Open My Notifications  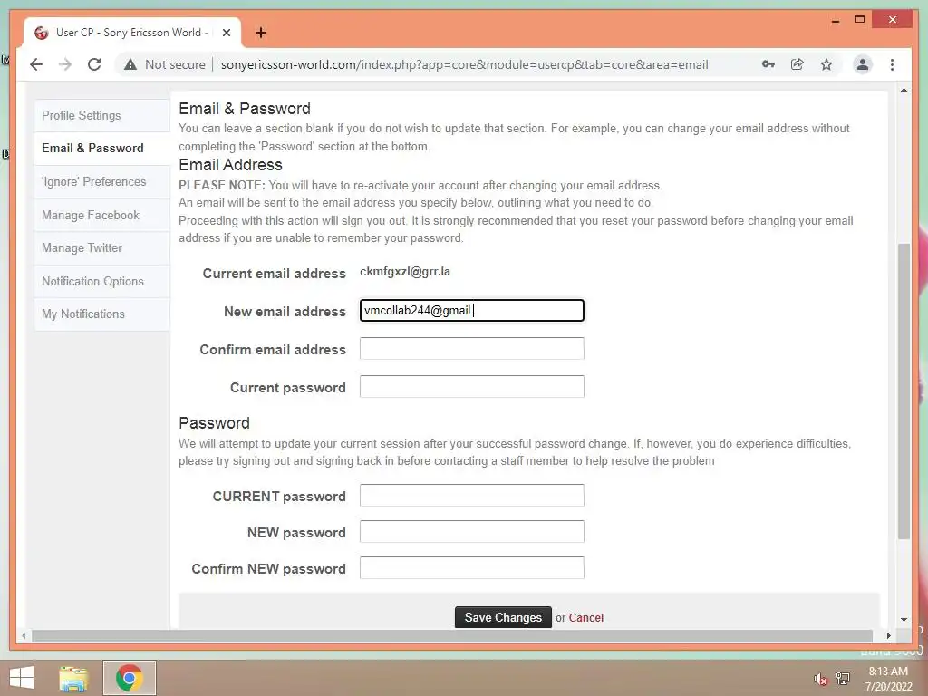[101, 314]
